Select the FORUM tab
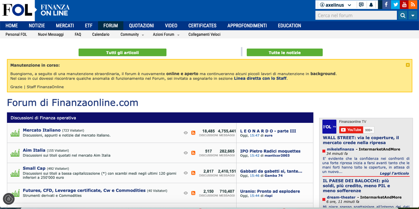This screenshot has width=419, height=209. tap(111, 26)
